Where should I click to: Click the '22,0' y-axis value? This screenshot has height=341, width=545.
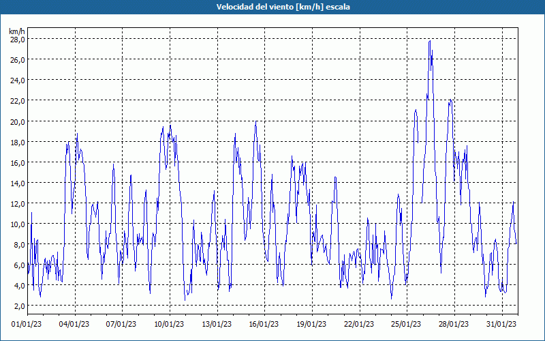click(18, 100)
